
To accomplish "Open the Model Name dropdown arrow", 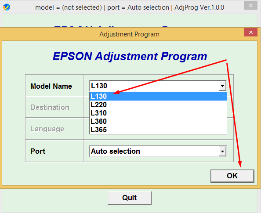I will tap(222, 86).
